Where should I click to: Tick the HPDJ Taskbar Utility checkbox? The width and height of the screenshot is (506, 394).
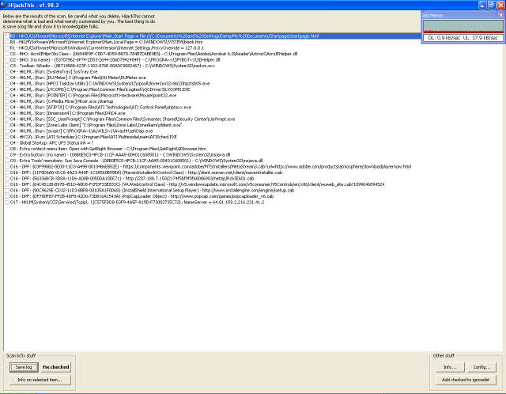pos(7,84)
